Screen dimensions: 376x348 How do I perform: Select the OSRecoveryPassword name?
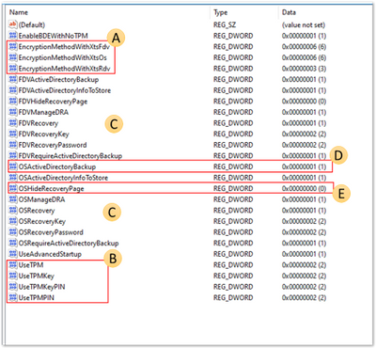pos(51,232)
